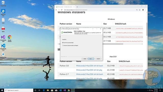Select the blank text file desktop icon

tap(3, 21)
